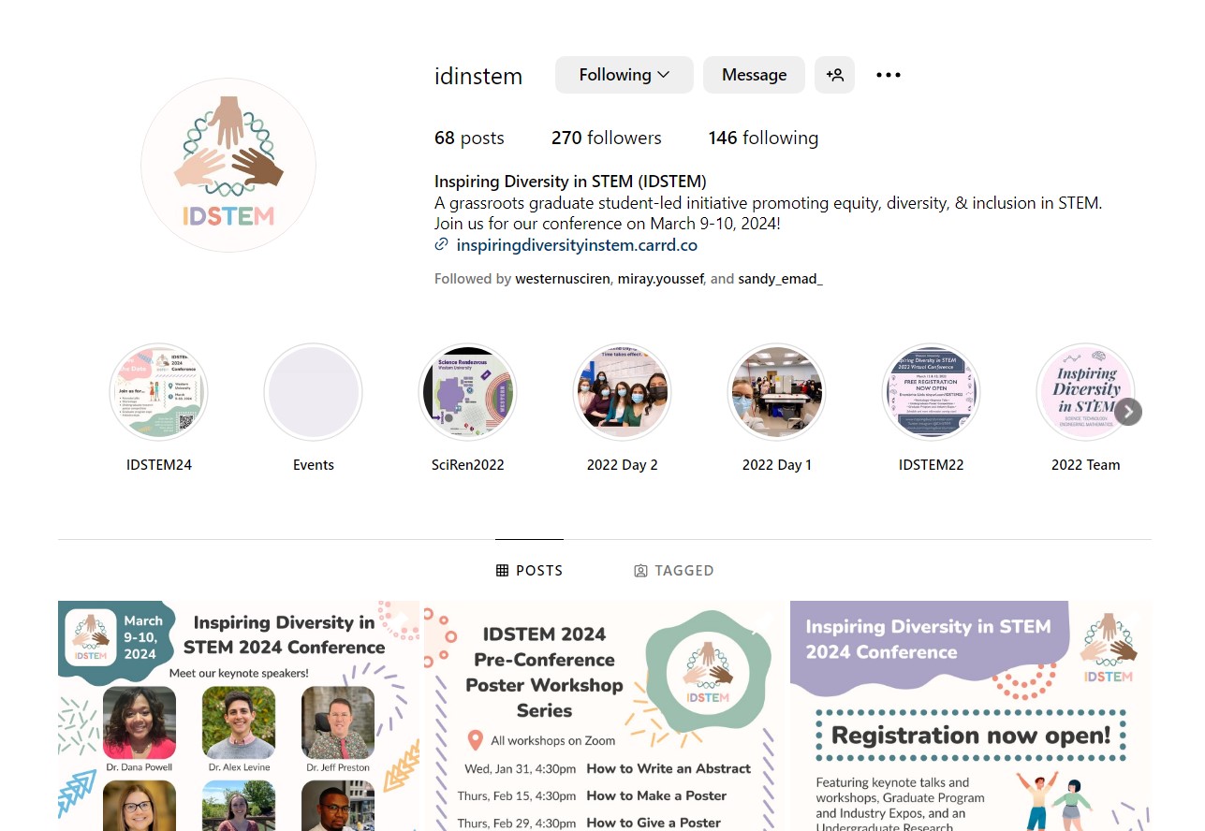1205x831 pixels.
Task: Open the IDSTEM profile picture
Action: (228, 166)
